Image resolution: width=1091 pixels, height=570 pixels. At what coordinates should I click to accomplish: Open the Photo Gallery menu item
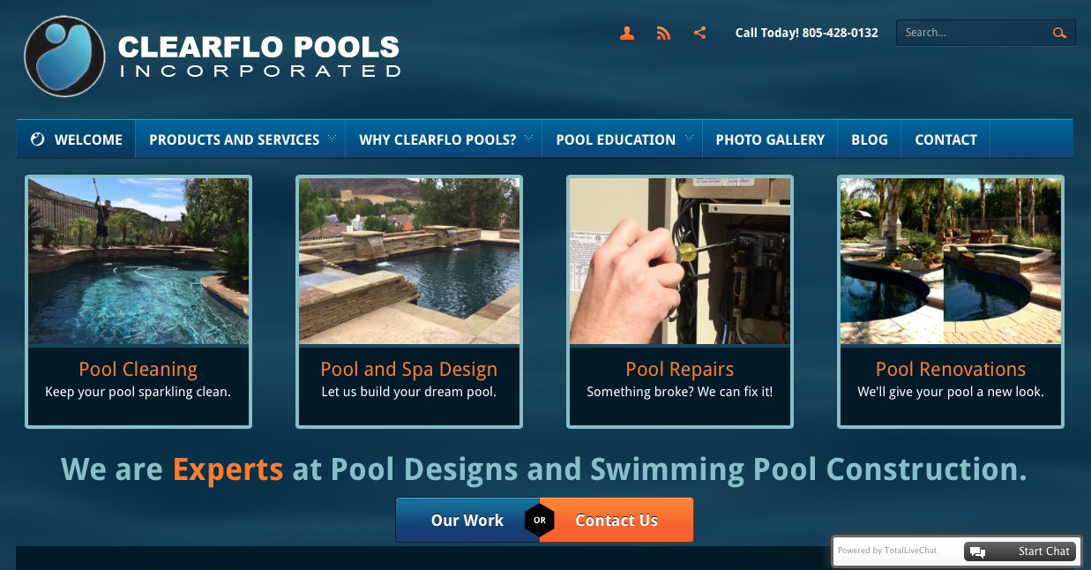pyautogui.click(x=770, y=139)
